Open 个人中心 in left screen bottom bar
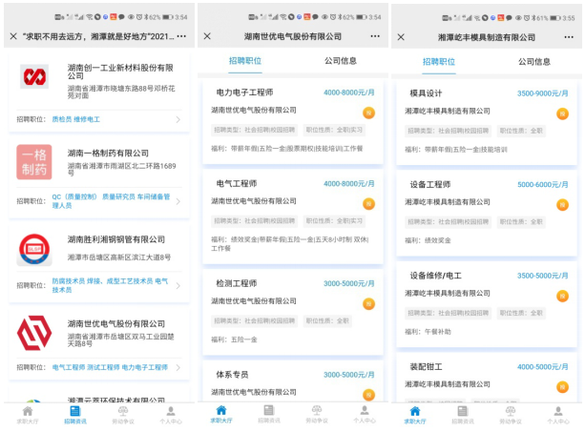Screen dimensions: 586x432 tap(171, 415)
